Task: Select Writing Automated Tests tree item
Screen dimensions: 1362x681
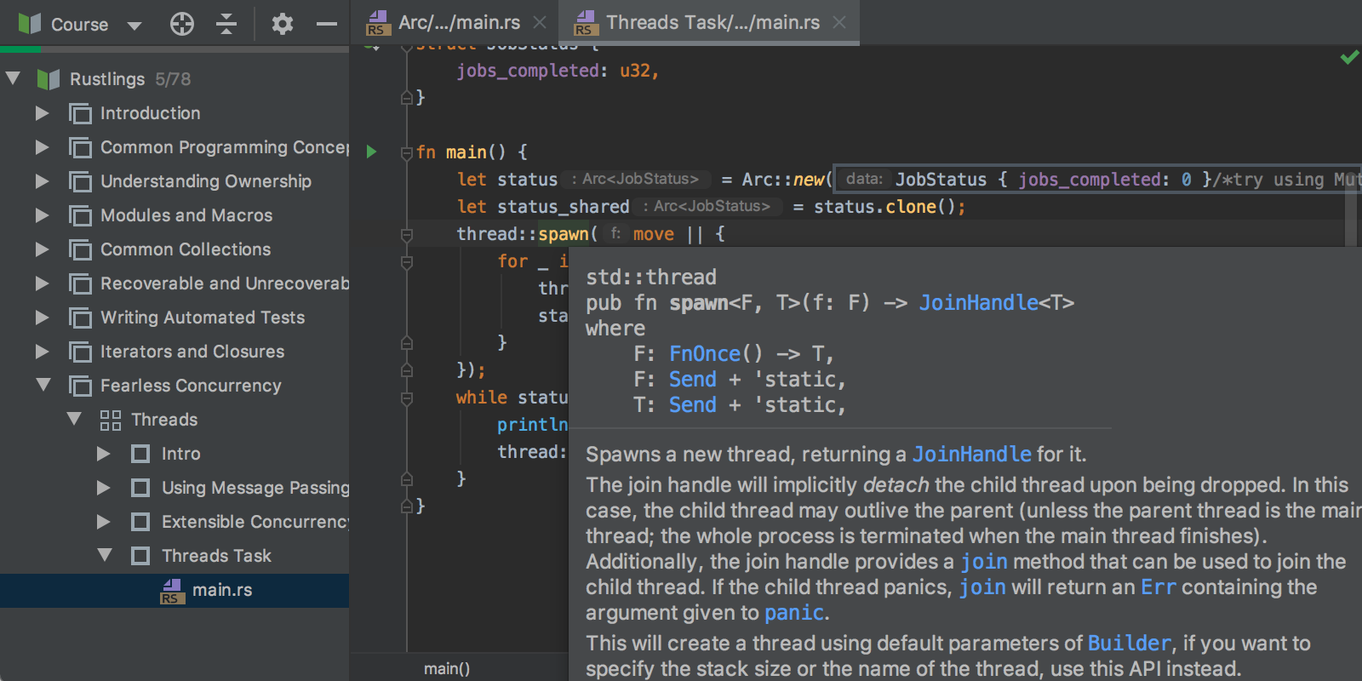Action: click(x=175, y=318)
